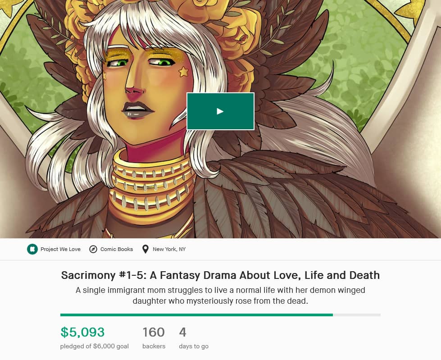Open the Project We Love link text

tap(60, 249)
